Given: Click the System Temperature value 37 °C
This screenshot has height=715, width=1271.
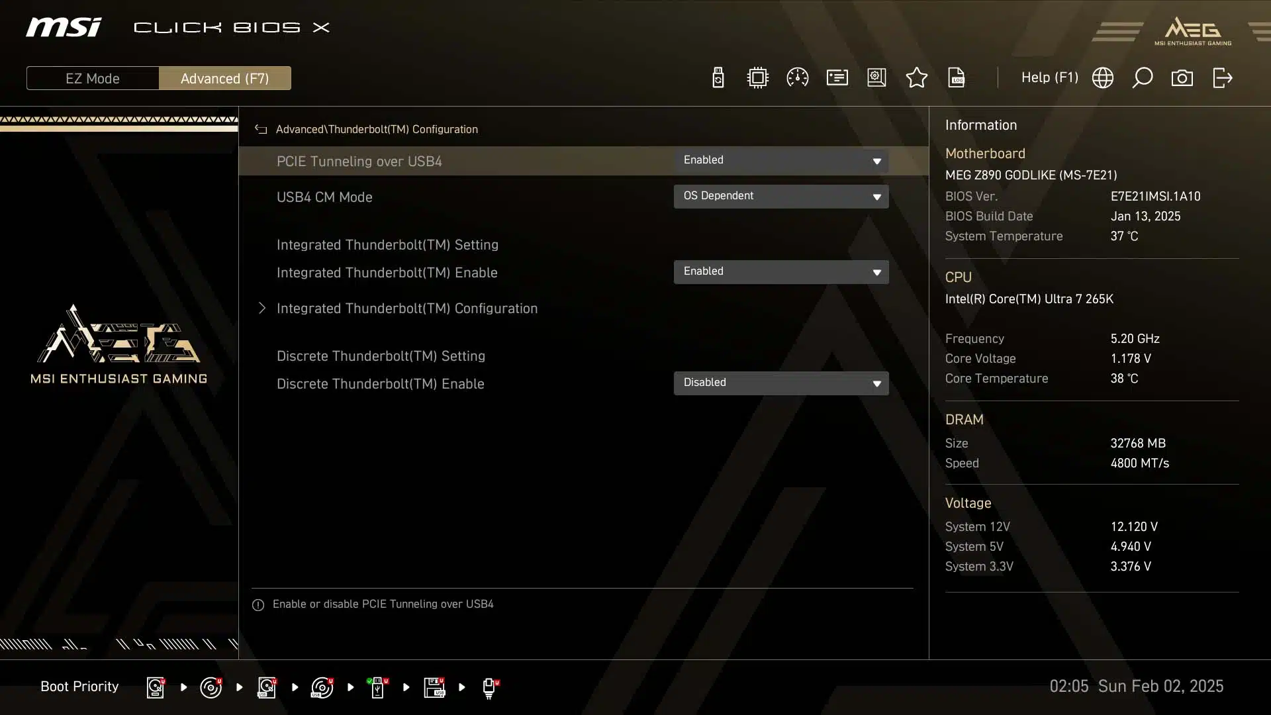Looking at the screenshot, I should pyautogui.click(x=1124, y=236).
